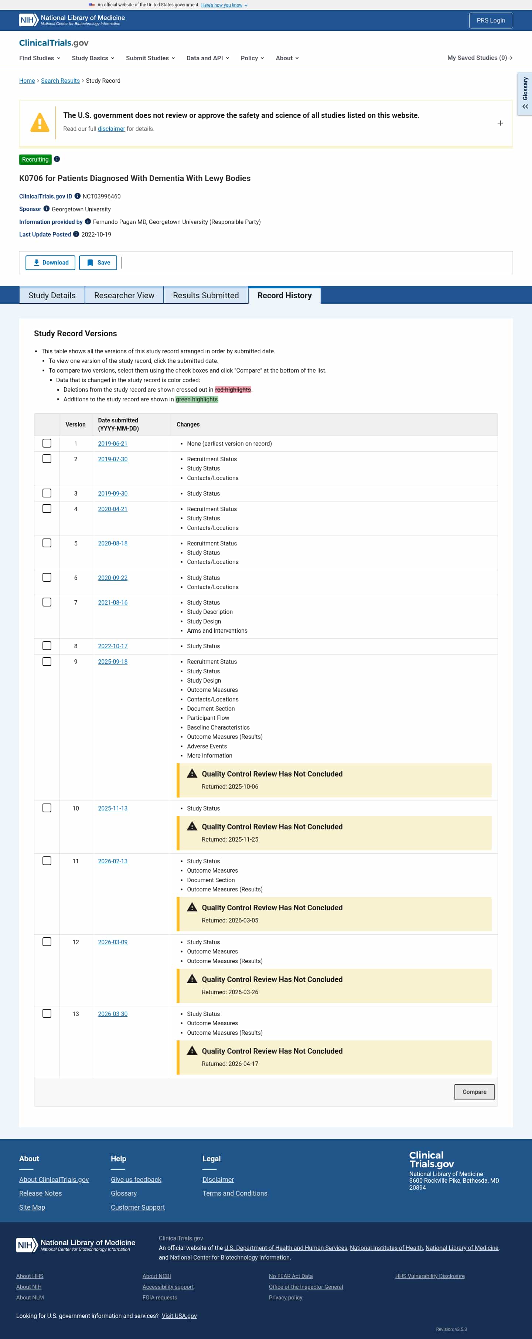The width and height of the screenshot is (532, 1339).
Task: Open the footer Disclaimer link
Action: point(218,1179)
